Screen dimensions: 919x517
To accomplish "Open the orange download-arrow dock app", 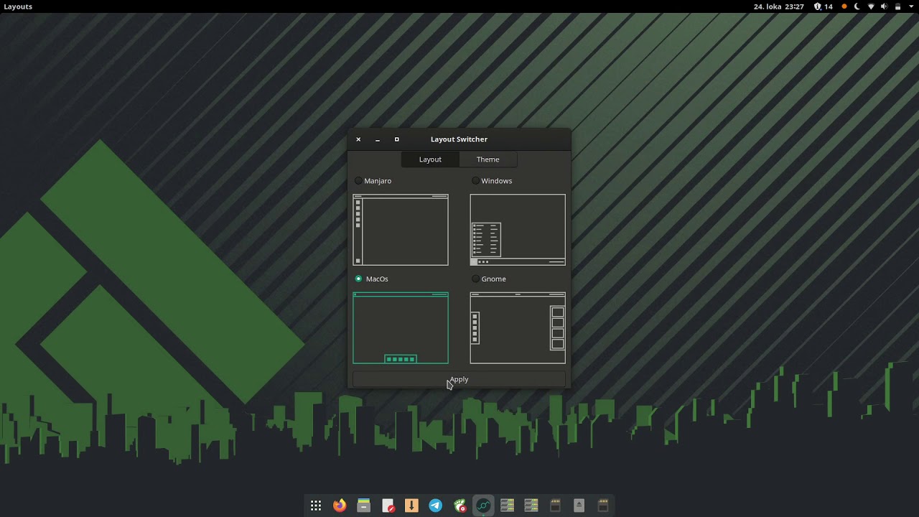I will tap(411, 506).
